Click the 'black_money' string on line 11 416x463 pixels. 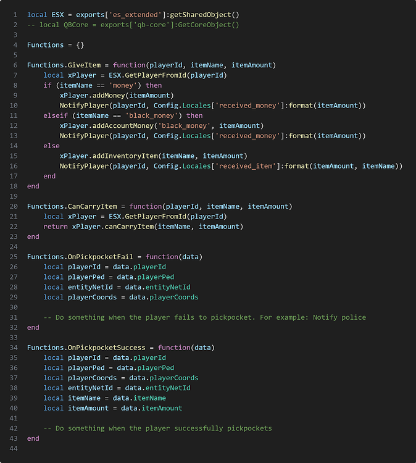(x=151, y=115)
